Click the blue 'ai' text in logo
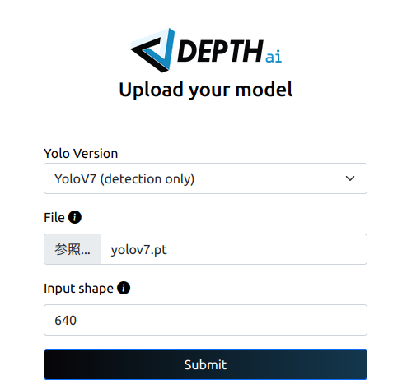Screen dimensions: 393x389 pos(274,57)
